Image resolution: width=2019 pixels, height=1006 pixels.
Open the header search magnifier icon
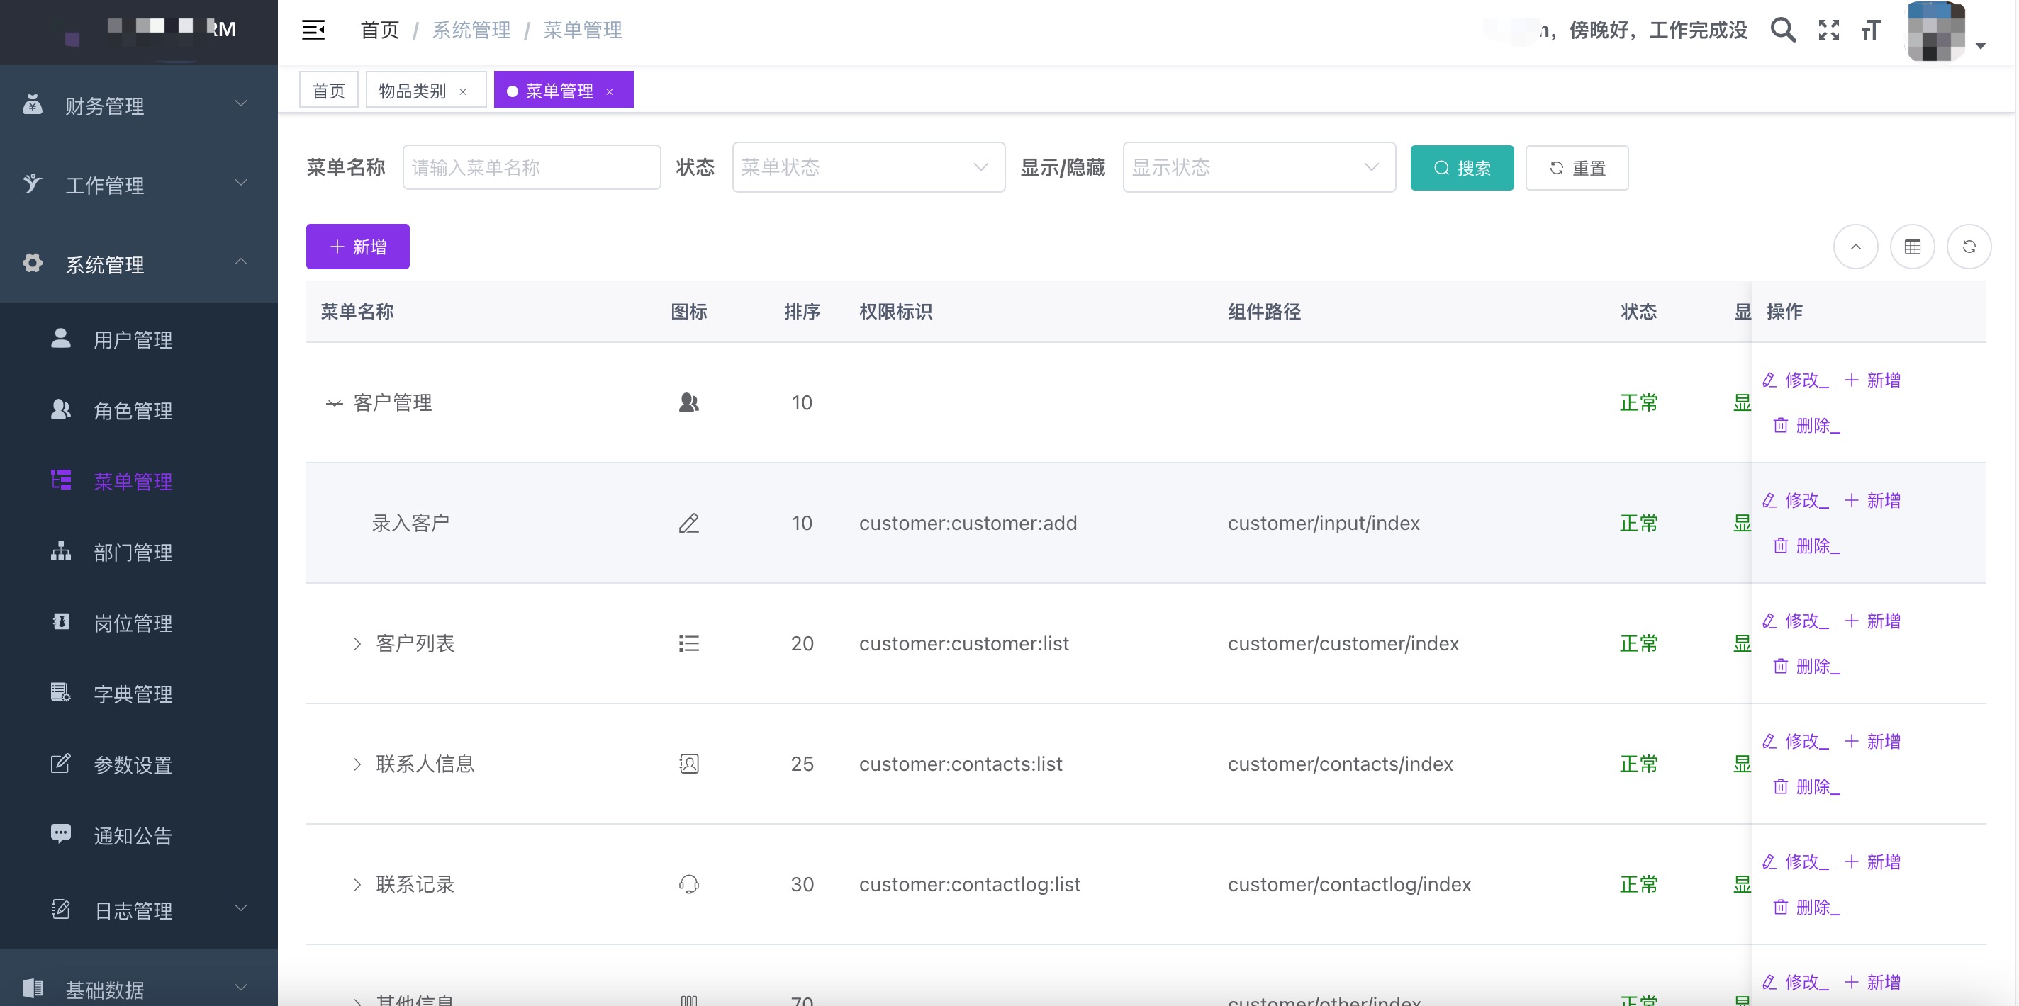pos(1783,30)
